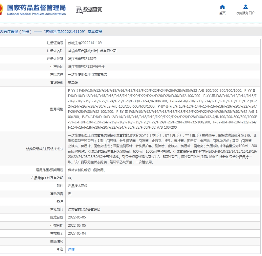The height and width of the screenshot is (256, 262).
Task: Click the 基本信息 breadcrumb header
Action: [95, 32]
